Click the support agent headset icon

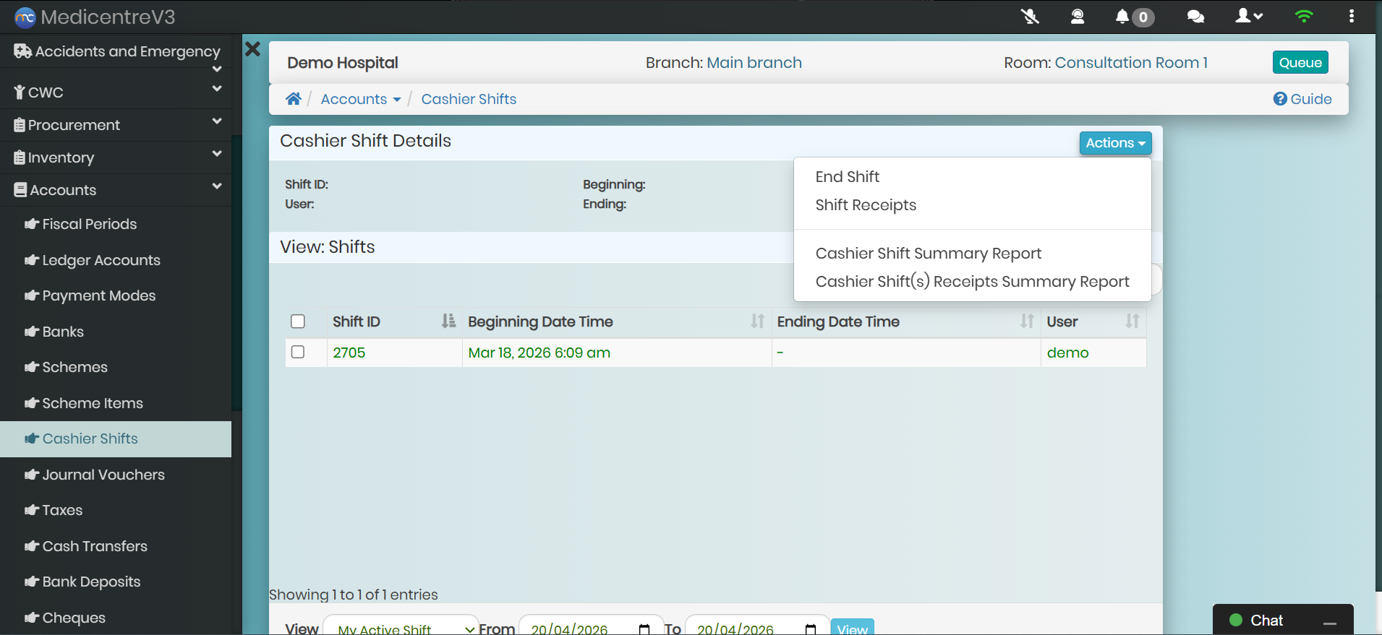click(1077, 17)
